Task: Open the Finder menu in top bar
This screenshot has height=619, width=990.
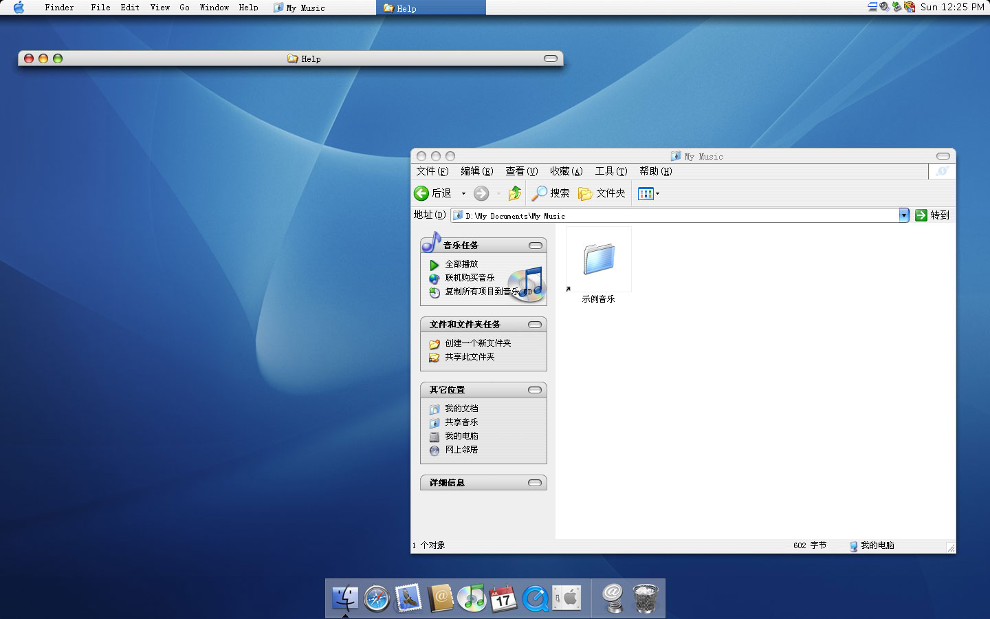Action: point(59,8)
